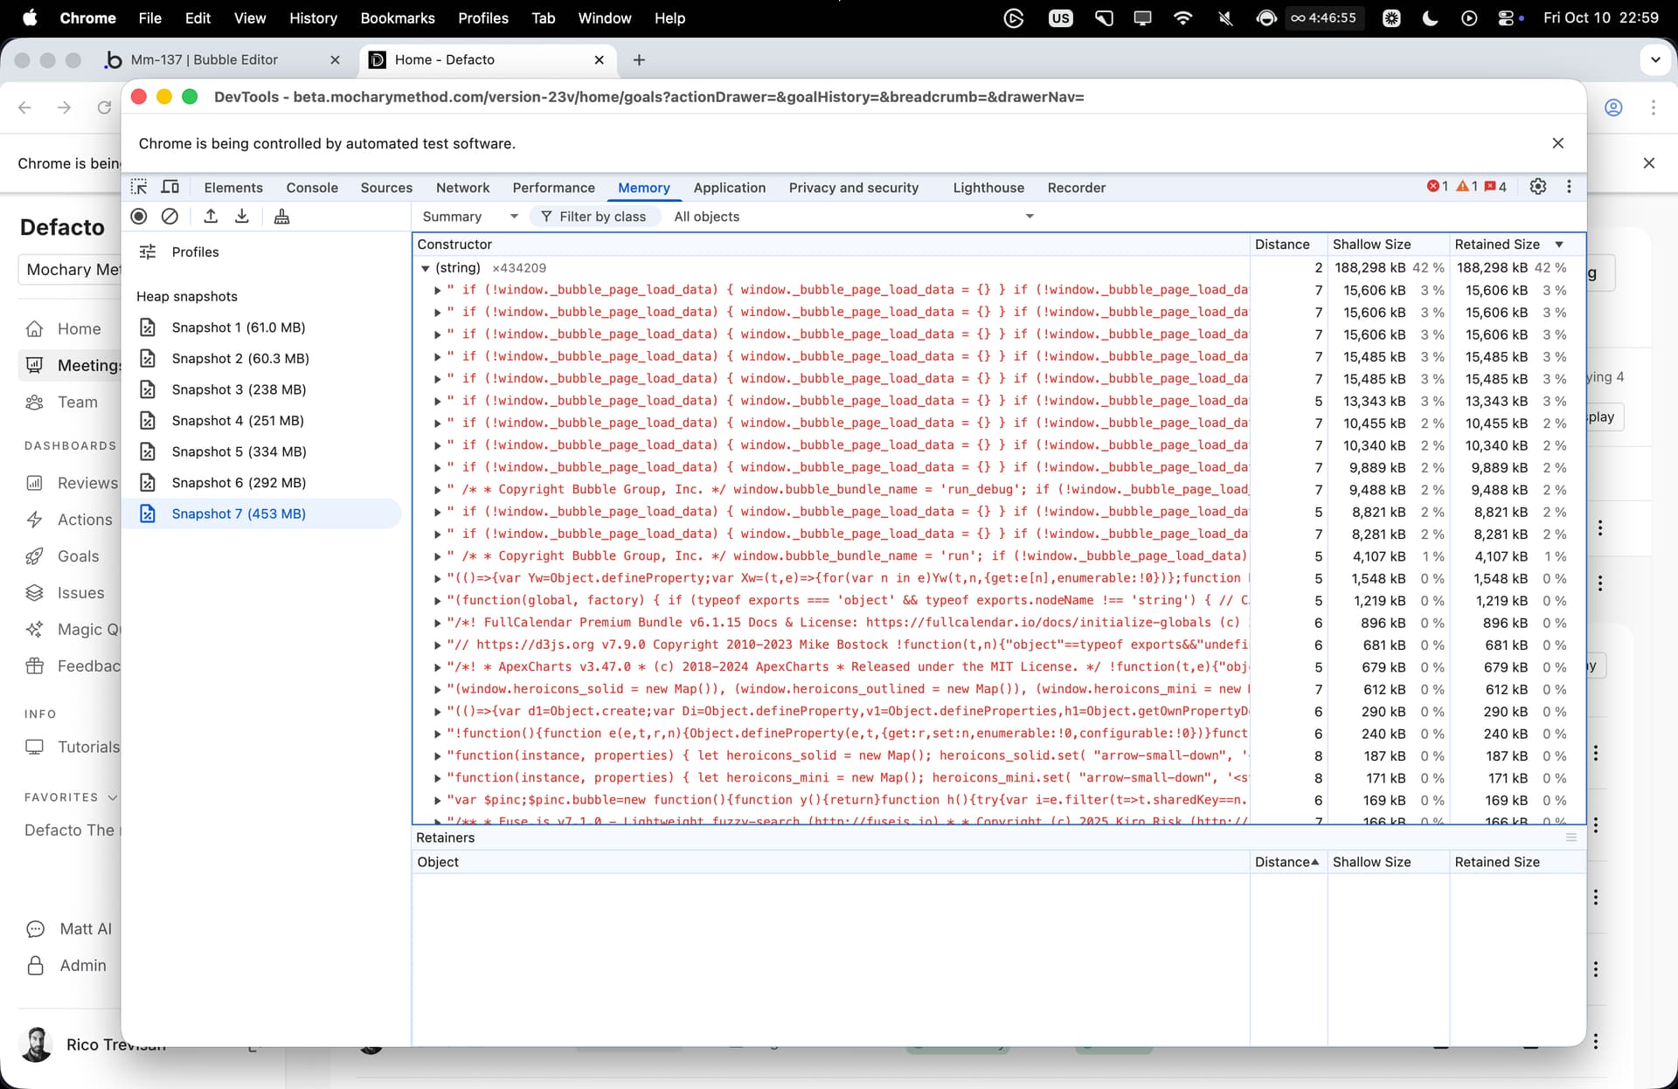
Task: Open the DevTools three-dot customize menu
Action: tap(1569, 187)
